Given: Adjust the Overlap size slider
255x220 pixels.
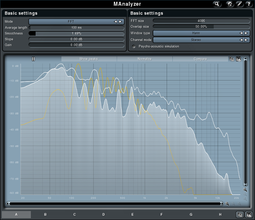Looking at the screenshot, I should click(x=201, y=26).
